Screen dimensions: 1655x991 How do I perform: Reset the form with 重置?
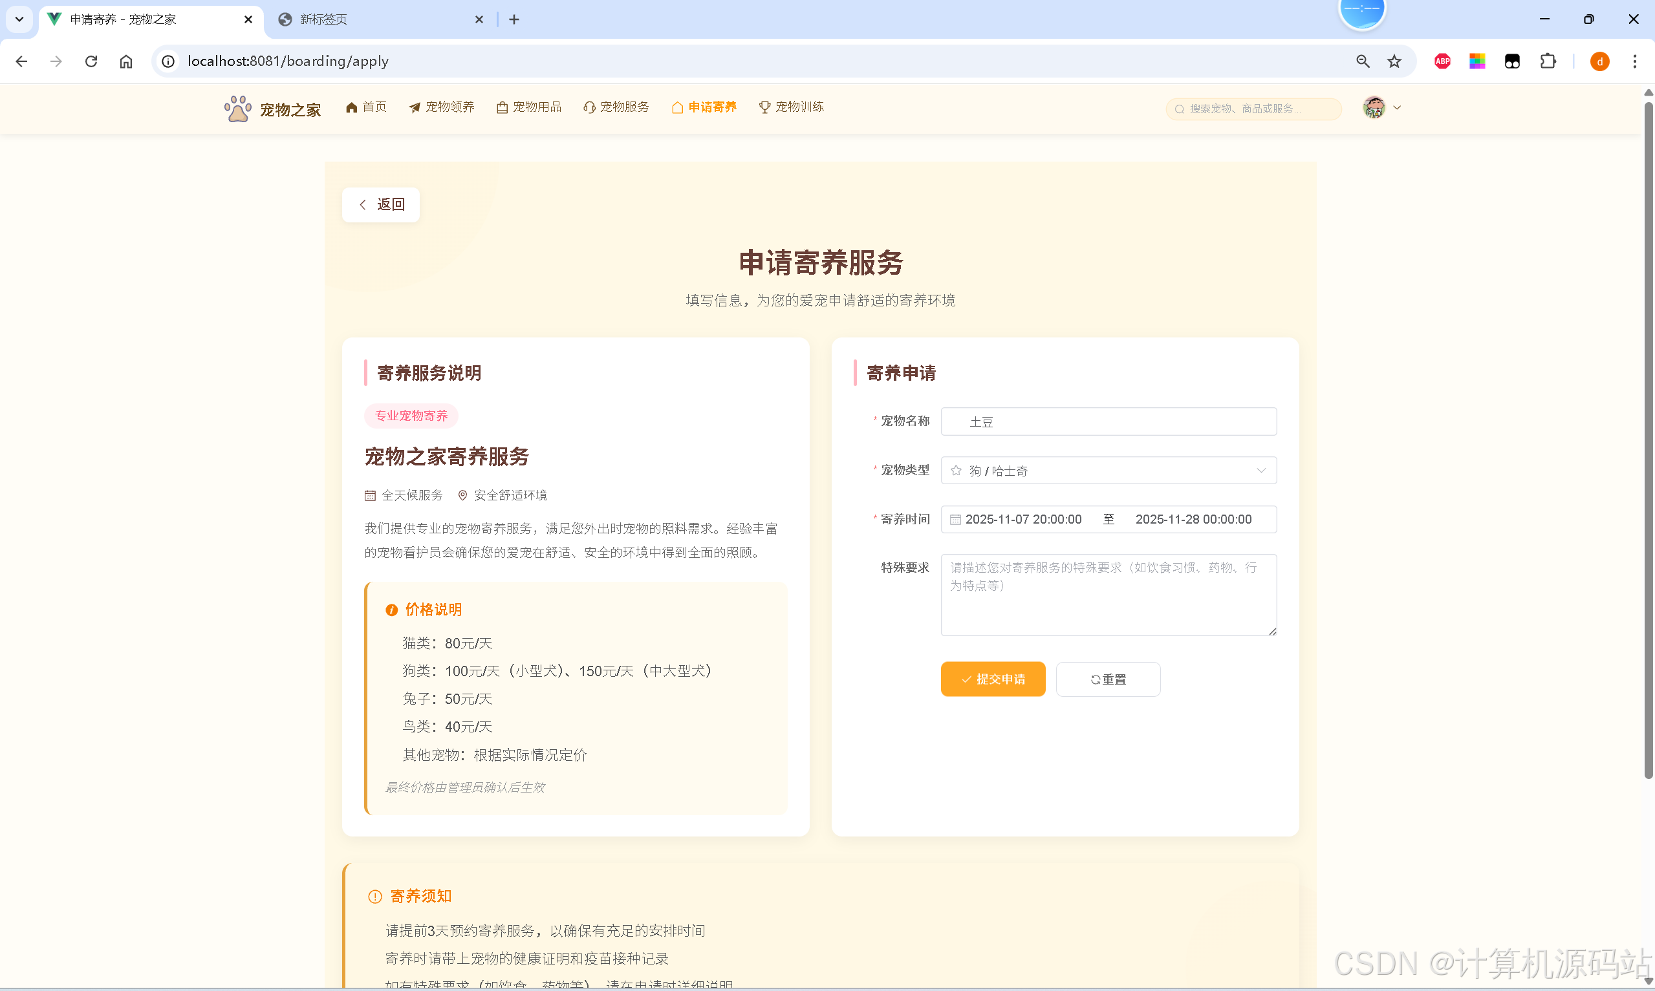(x=1108, y=679)
